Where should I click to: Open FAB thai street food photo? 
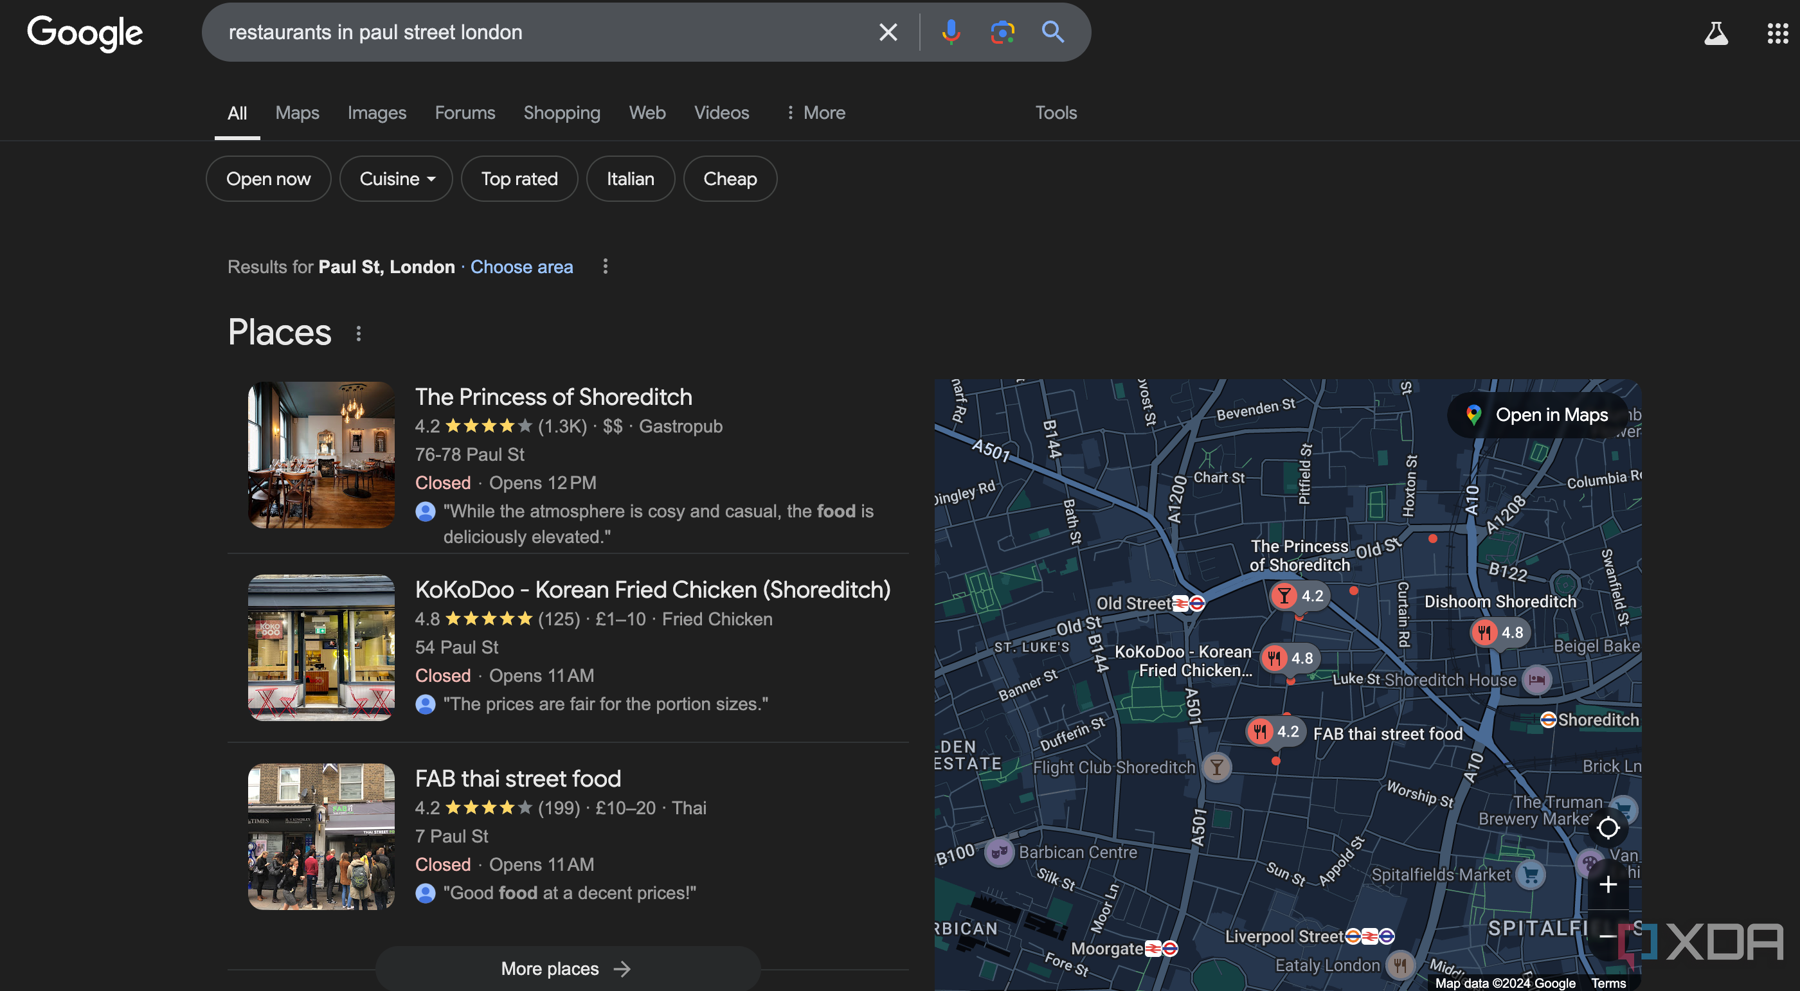click(321, 836)
